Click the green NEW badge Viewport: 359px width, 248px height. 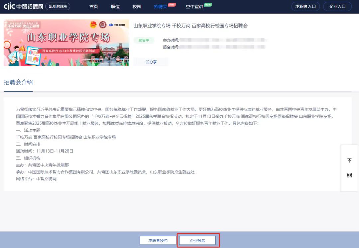pos(208,5)
